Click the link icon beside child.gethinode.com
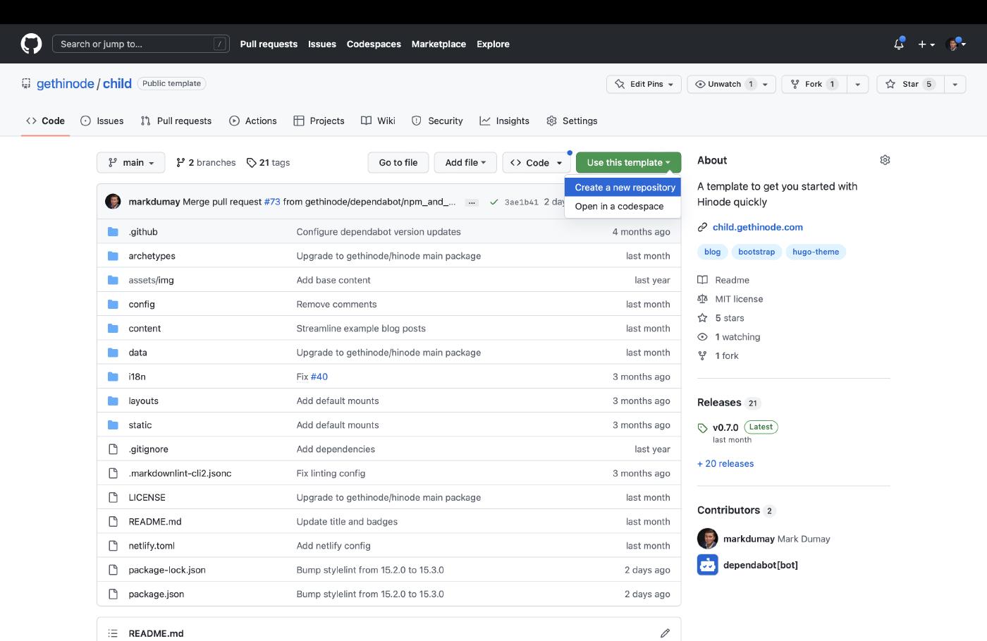Image resolution: width=987 pixels, height=641 pixels. coord(702,227)
